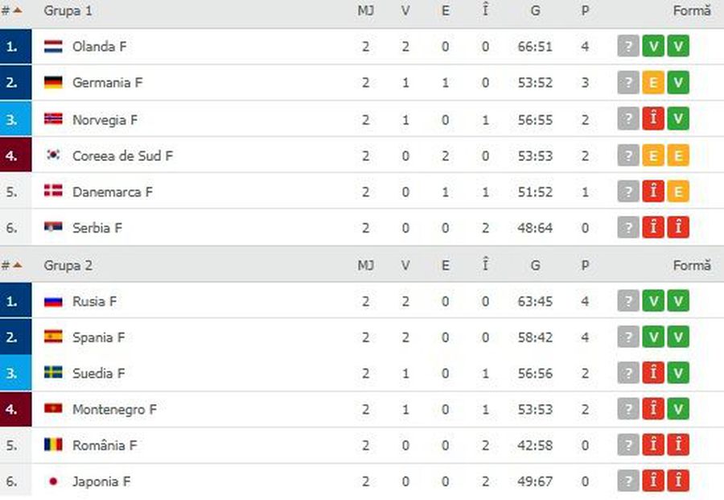Click the last green V badge for Suedia F

(678, 373)
